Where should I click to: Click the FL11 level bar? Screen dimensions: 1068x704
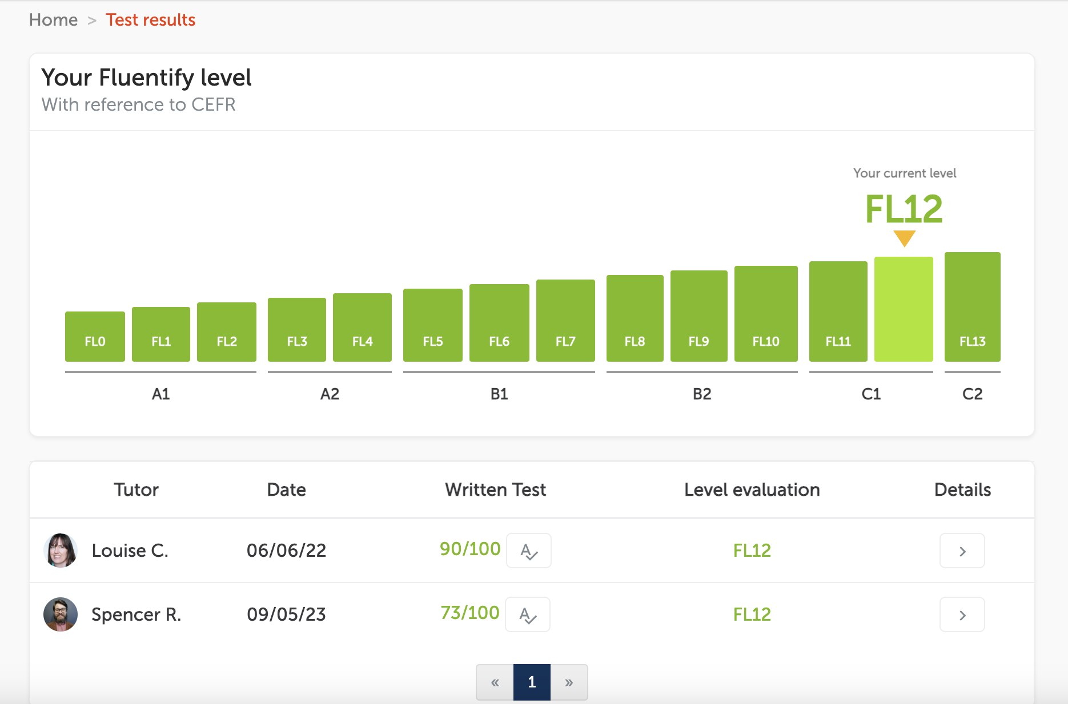(x=838, y=311)
